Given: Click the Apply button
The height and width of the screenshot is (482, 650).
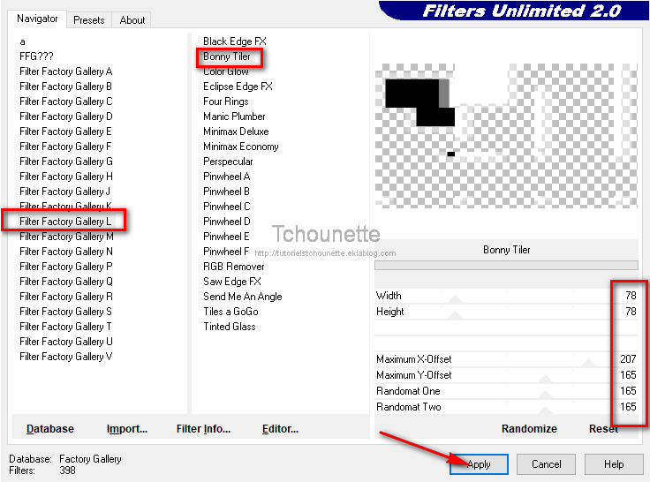Looking at the screenshot, I should 479,463.
